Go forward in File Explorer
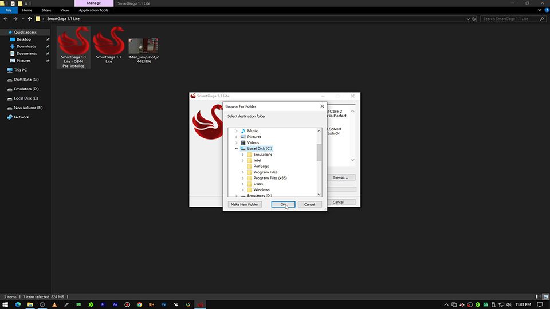The image size is (550, 309). [15, 19]
